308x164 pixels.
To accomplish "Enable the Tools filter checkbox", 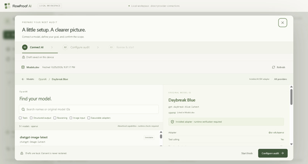I will (x=20, y=118).
